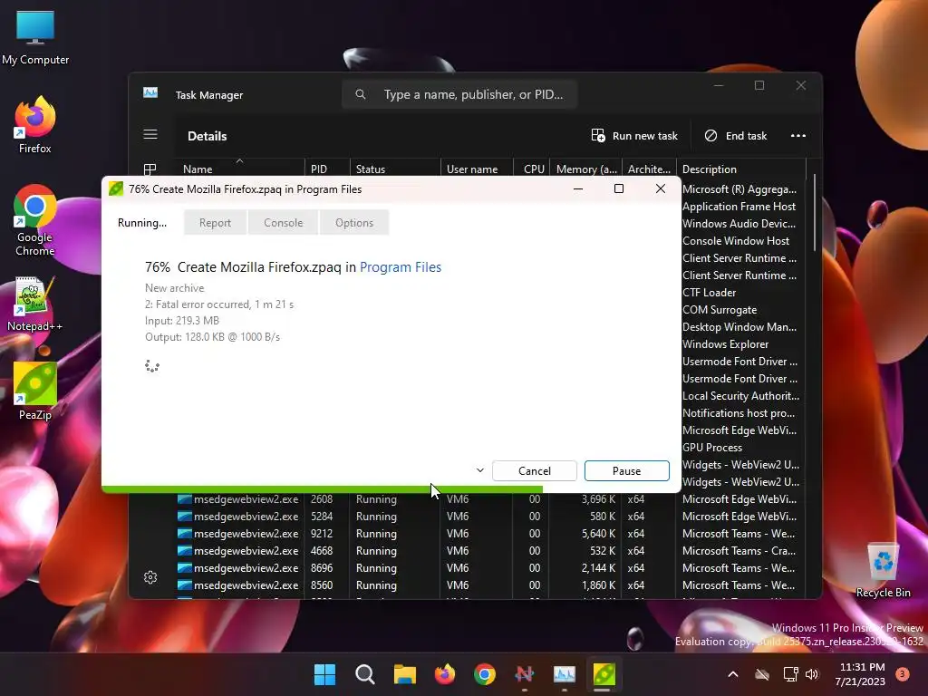Open PeaZip desktop shortcut
The image size is (928, 696).
35,391
